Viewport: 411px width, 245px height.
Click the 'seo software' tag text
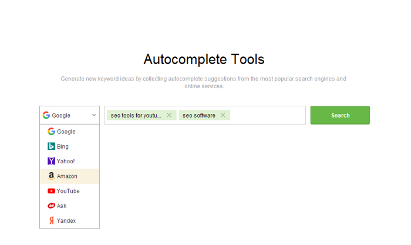[199, 115]
